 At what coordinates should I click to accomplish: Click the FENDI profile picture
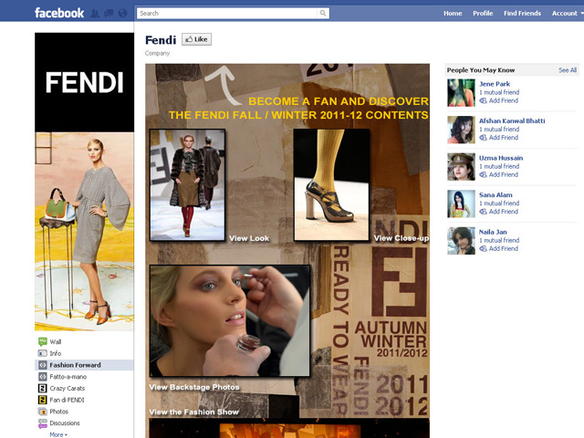tap(84, 182)
